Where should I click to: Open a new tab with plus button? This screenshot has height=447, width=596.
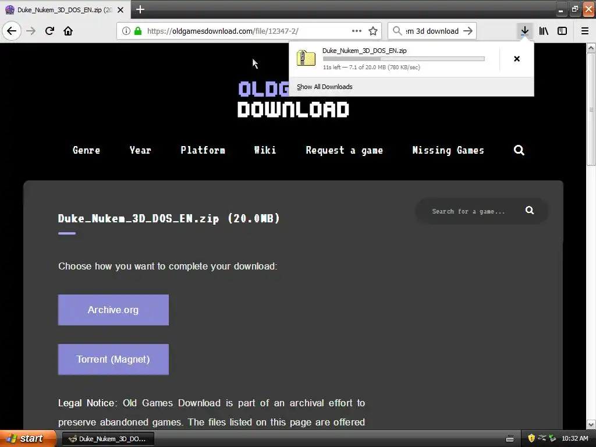(x=140, y=9)
